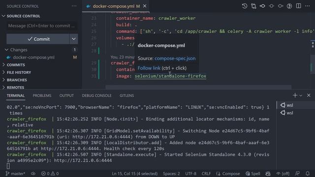
Task: Switch to the OUTPUT panel tab
Action: tap(66, 95)
